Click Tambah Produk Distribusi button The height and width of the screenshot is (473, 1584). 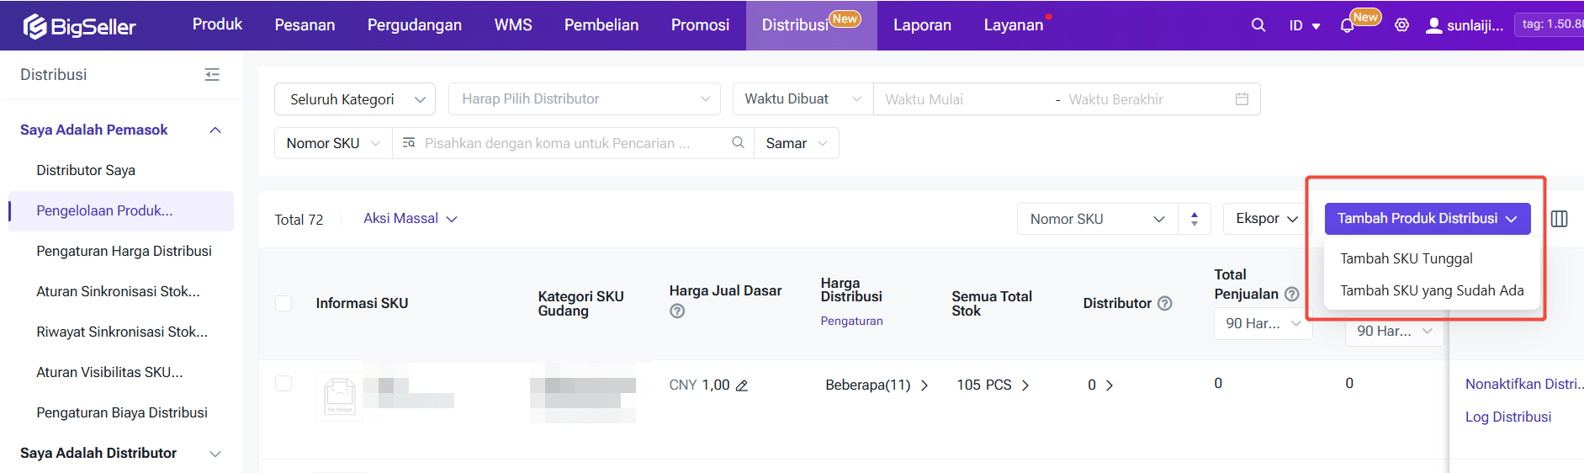coord(1426,219)
